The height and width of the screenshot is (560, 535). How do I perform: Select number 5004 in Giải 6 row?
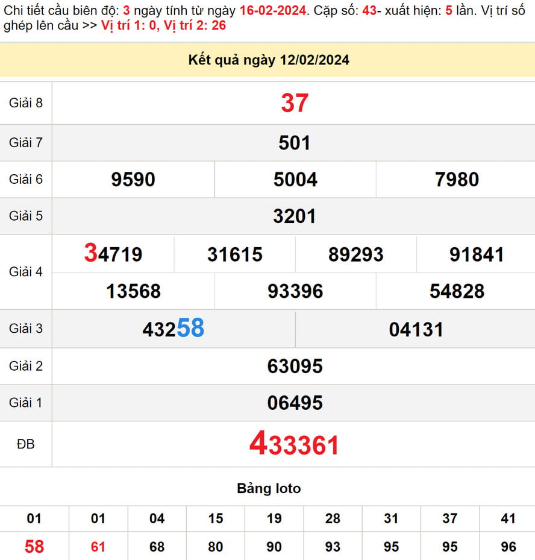coord(295,180)
